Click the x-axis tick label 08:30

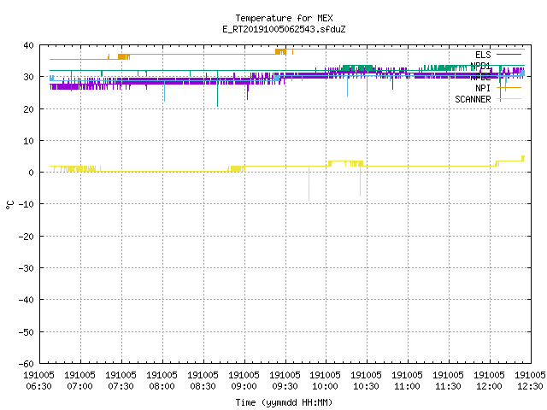tap(203, 386)
